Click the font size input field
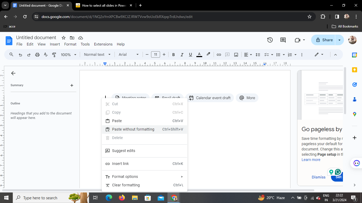Screen dimensions: 362x203 [x=156, y=55]
